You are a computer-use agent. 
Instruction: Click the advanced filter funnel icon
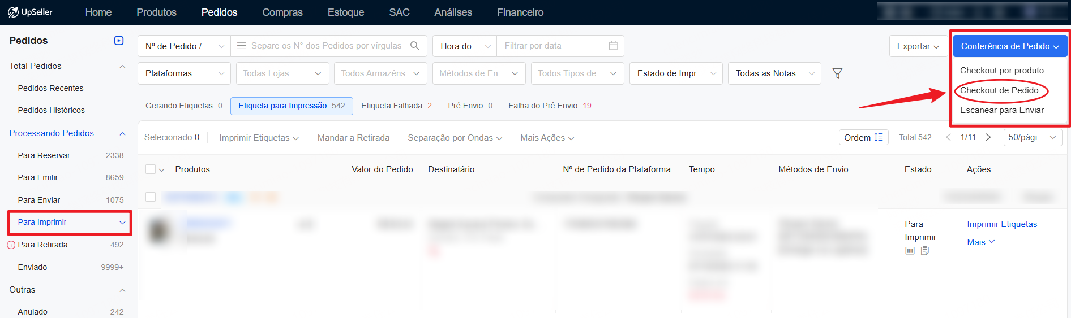(837, 73)
